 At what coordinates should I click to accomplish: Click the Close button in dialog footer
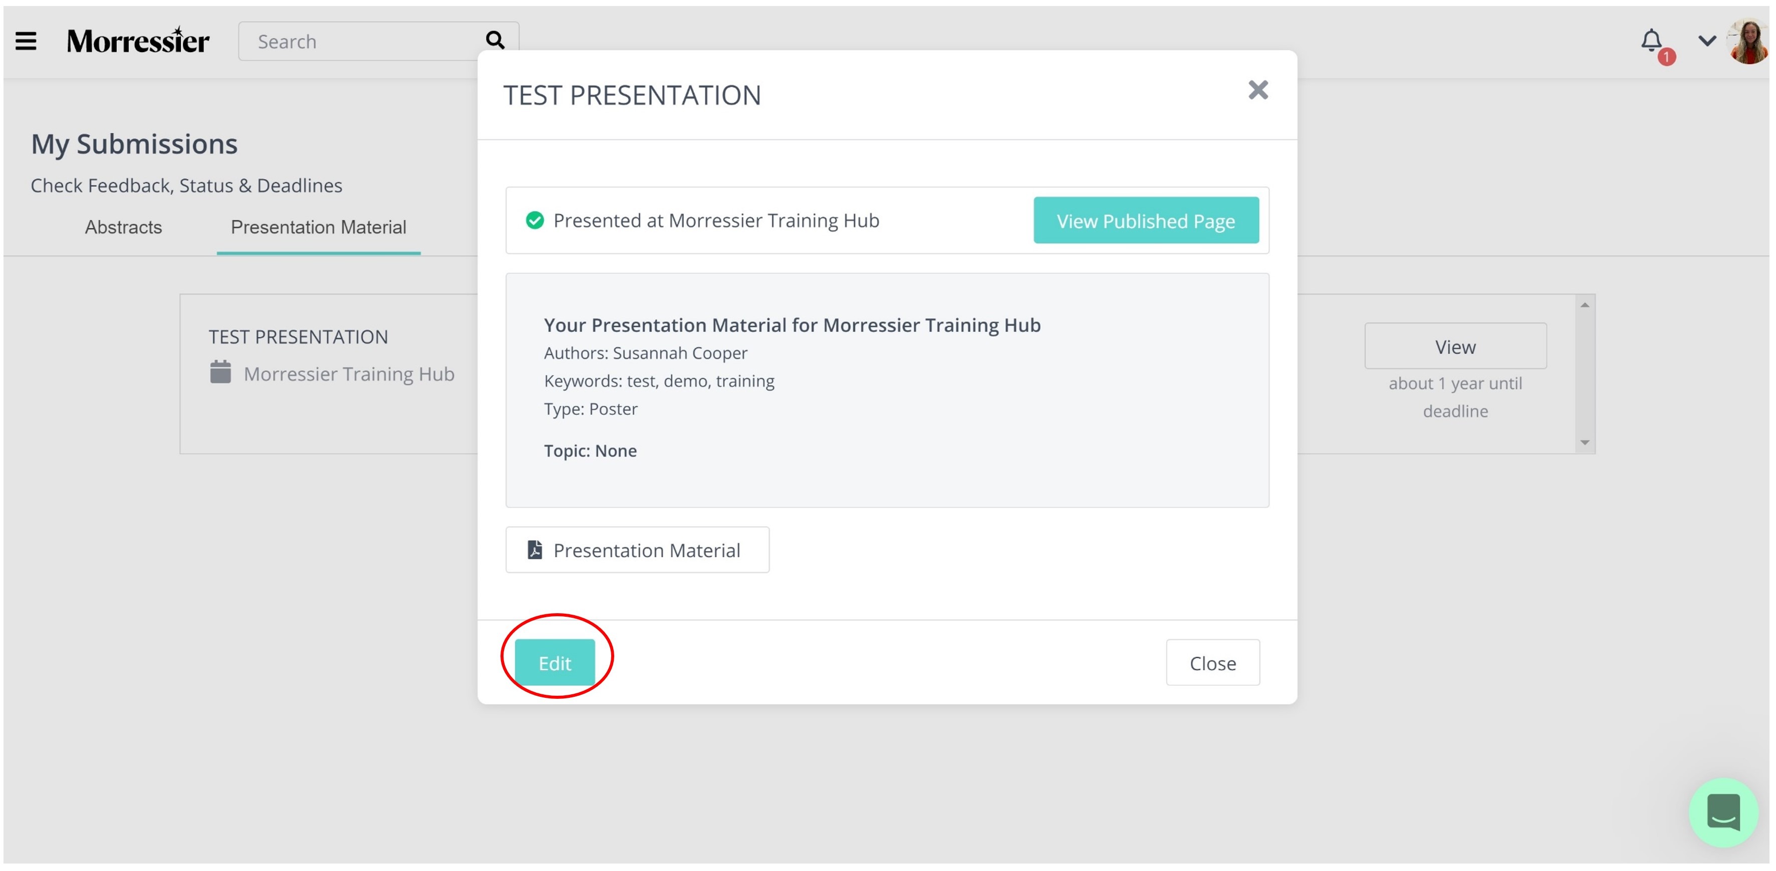click(1213, 663)
